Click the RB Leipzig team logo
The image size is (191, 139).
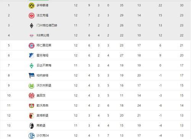31,36
